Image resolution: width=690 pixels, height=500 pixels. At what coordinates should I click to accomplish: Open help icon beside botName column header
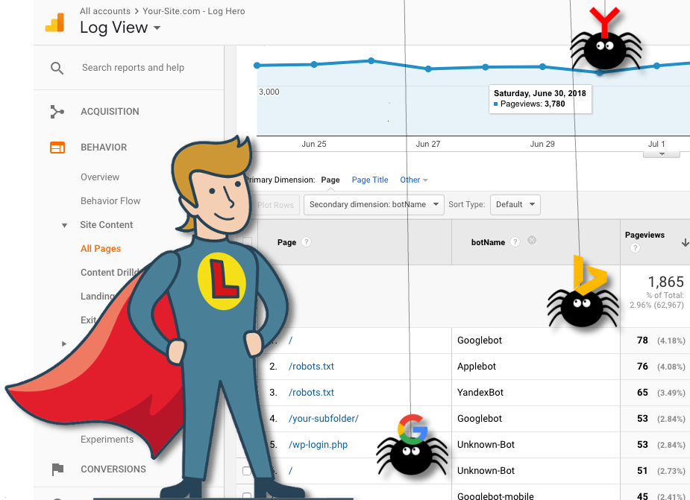click(515, 242)
